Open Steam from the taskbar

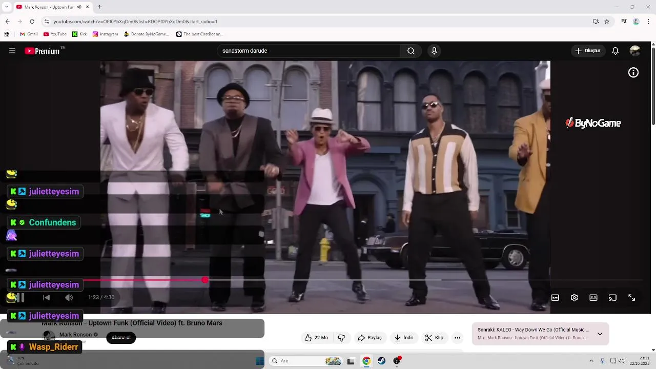click(x=381, y=361)
